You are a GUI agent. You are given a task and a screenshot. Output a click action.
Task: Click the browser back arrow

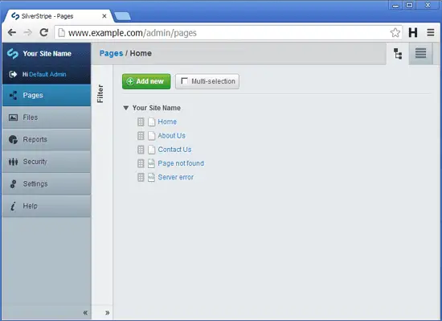tap(12, 33)
